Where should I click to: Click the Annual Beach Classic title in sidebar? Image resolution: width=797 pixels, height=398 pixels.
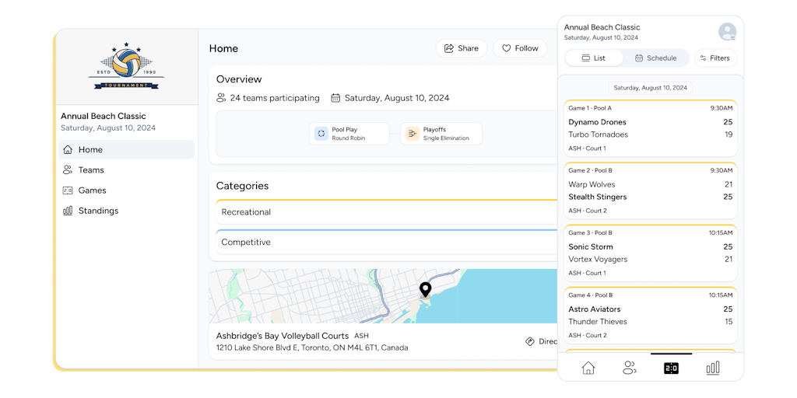click(104, 117)
